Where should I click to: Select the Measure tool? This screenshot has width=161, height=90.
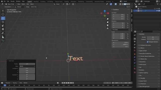coord(3,37)
